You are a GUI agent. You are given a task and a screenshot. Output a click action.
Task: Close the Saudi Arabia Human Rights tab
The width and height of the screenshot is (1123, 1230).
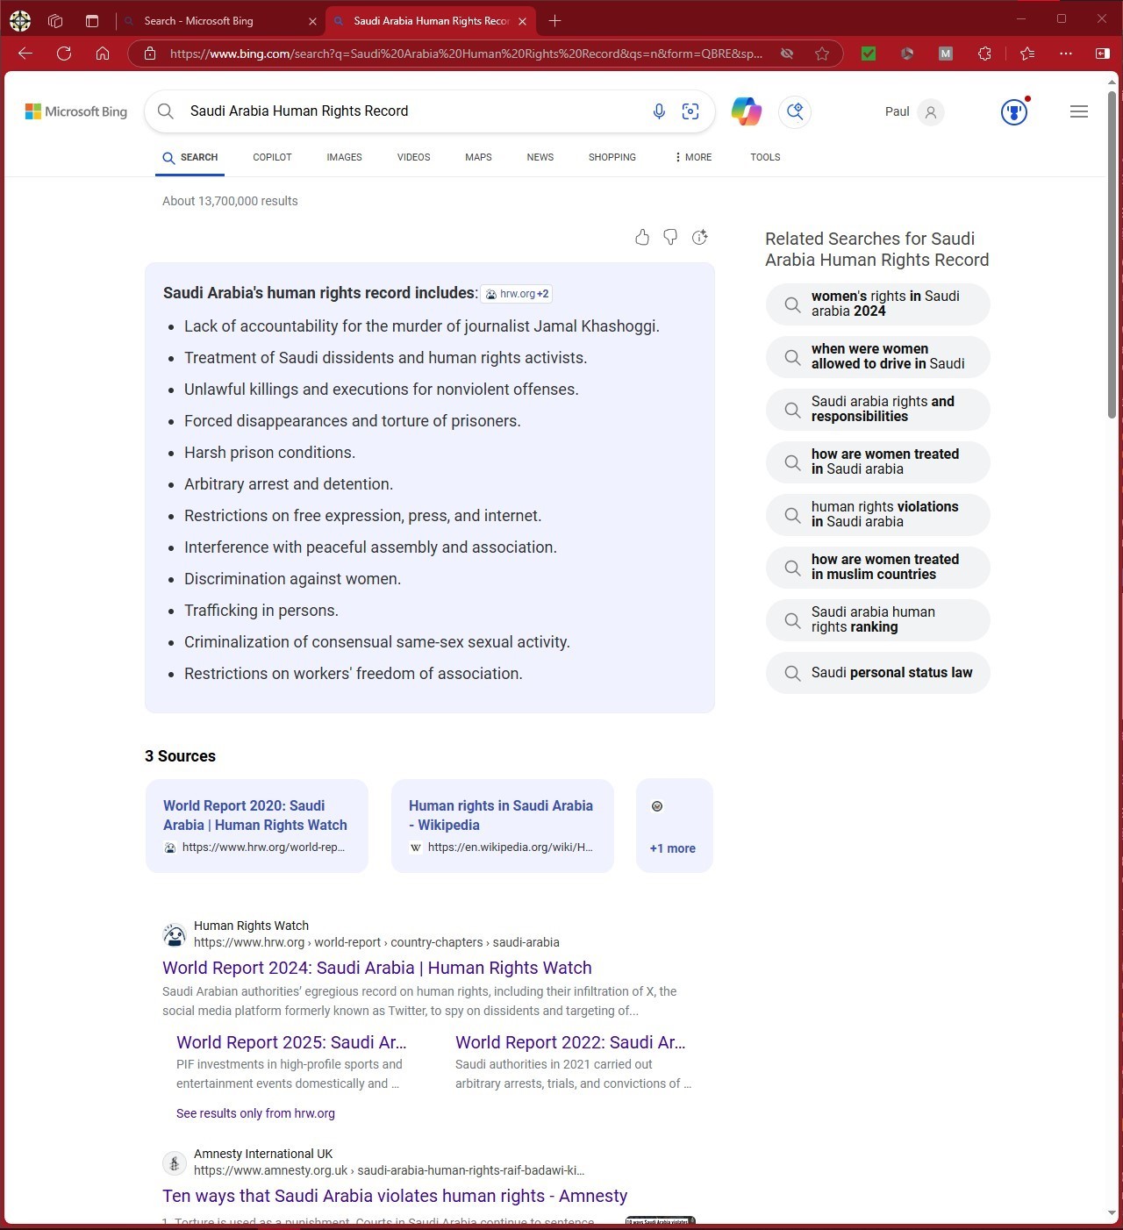pyautogui.click(x=522, y=21)
